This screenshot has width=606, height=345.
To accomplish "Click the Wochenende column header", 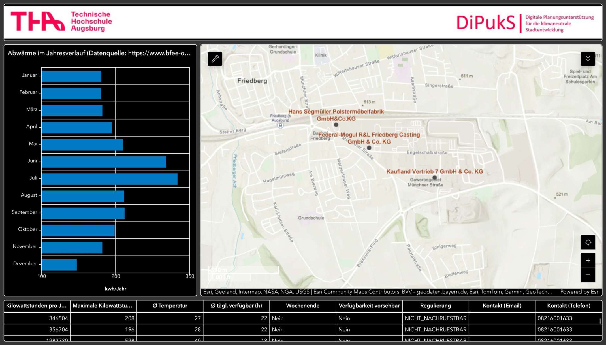I will point(302,306).
